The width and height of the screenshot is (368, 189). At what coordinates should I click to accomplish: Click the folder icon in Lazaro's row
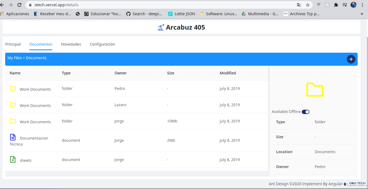click(x=13, y=105)
